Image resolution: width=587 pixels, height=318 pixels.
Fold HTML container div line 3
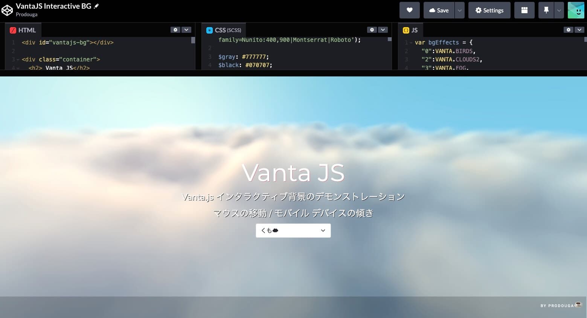pos(18,60)
